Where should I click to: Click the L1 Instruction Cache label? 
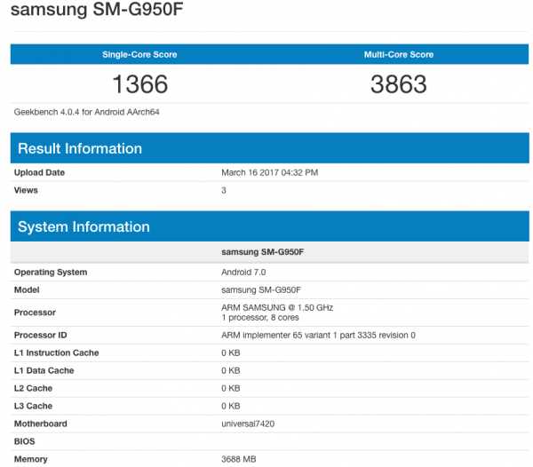57,352
